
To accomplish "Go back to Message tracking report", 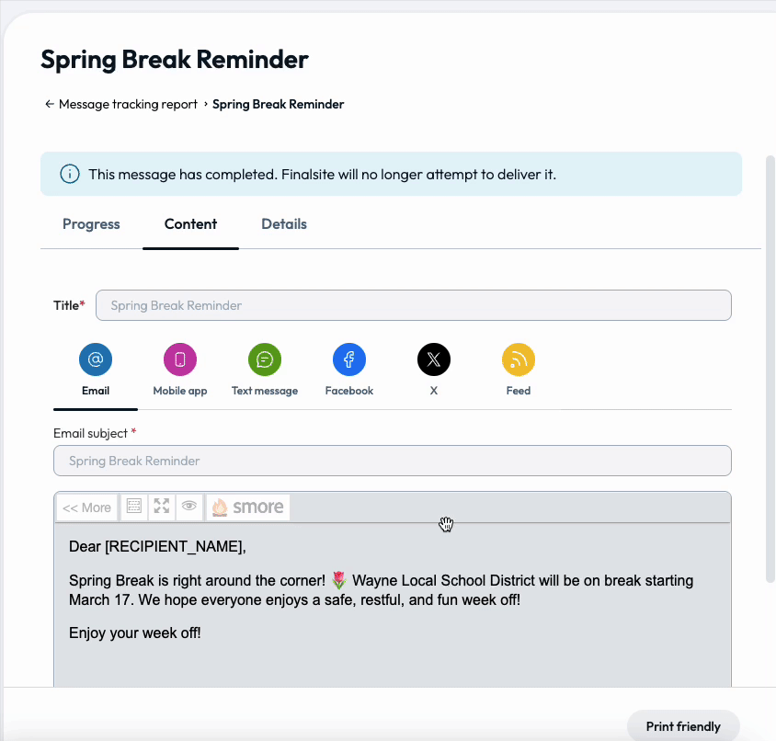I will click(121, 105).
